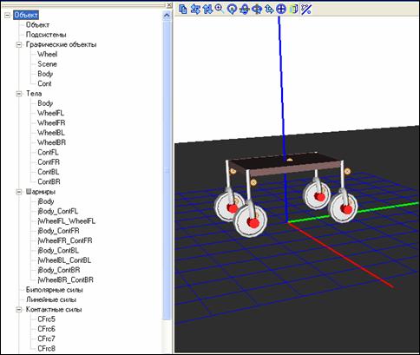The image size is (420, 355).
Task: Select WheelFL under Тела
Action: (x=50, y=113)
